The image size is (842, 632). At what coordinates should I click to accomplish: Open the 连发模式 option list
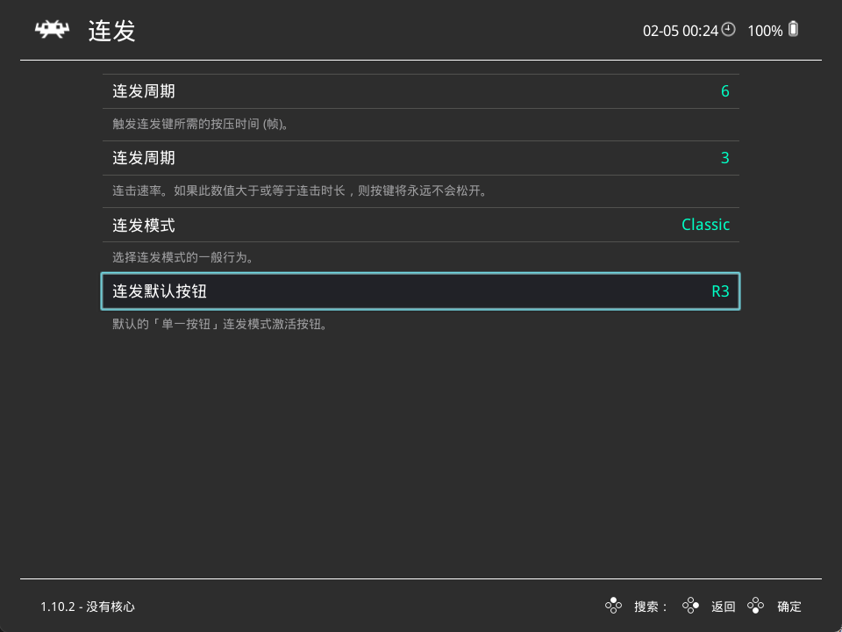click(x=420, y=225)
